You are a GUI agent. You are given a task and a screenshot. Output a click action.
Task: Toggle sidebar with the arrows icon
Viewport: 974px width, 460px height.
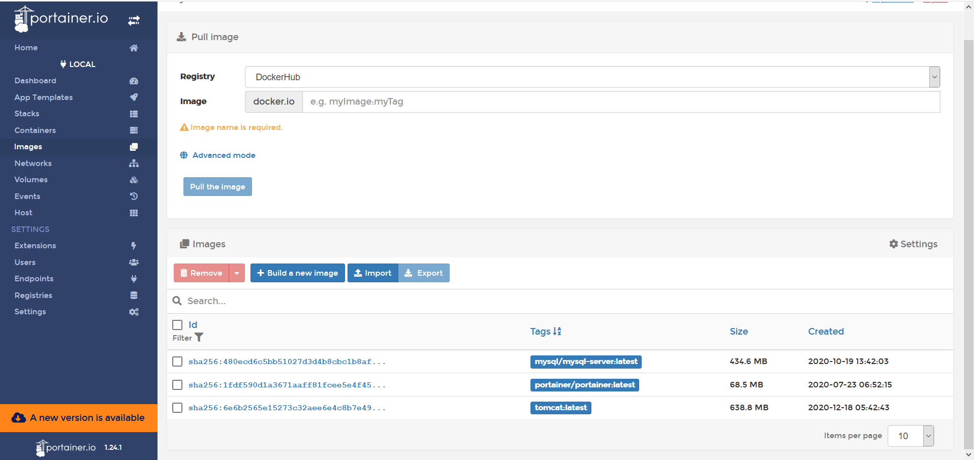[134, 20]
